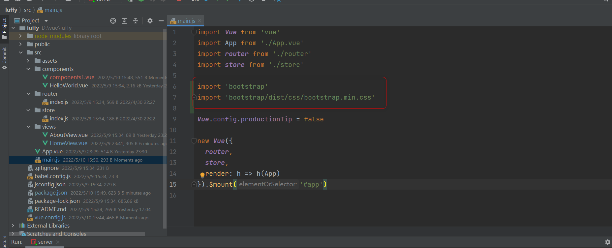Click the import 'bootstrap' code line
The width and height of the screenshot is (612, 248).
point(232,86)
